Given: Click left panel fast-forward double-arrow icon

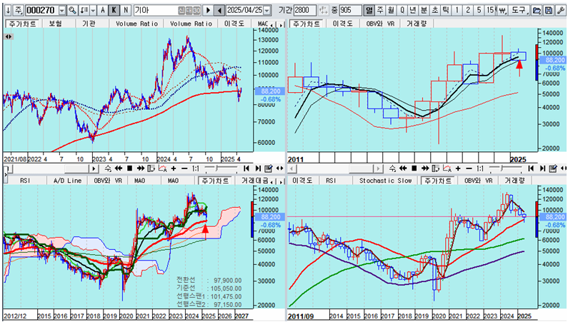Looking at the screenshot, I should click(x=141, y=168).
